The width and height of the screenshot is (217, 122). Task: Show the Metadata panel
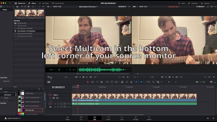click(193, 3)
